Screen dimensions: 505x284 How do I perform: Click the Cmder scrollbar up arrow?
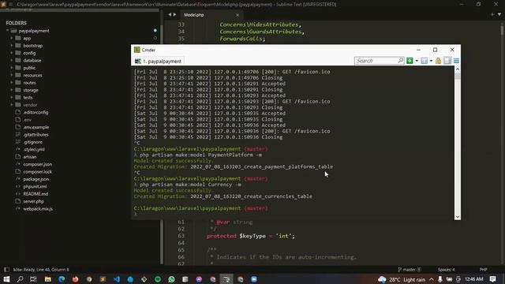point(458,69)
